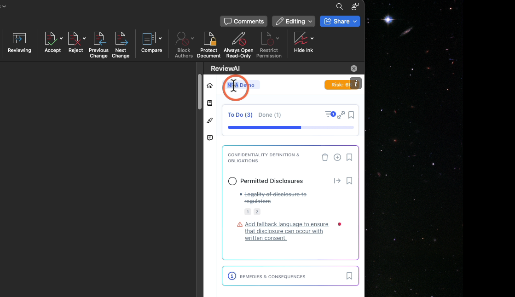The height and width of the screenshot is (297, 515).
Task: Open search magnifier in title bar
Action: (x=340, y=6)
